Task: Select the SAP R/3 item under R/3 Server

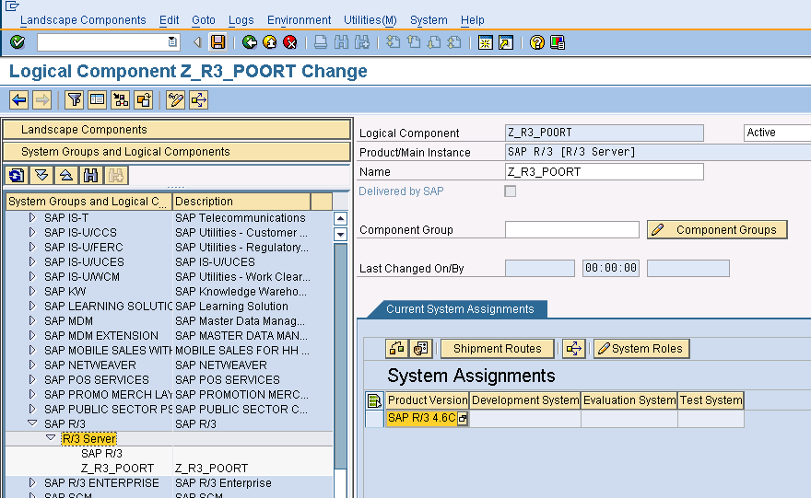Action: pos(101,454)
